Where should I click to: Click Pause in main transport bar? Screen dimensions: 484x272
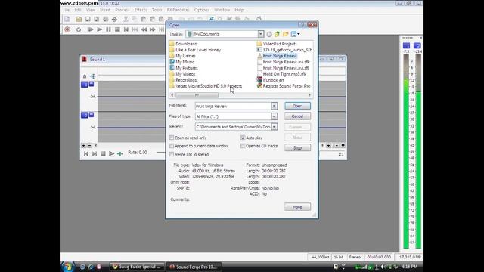coord(108,29)
